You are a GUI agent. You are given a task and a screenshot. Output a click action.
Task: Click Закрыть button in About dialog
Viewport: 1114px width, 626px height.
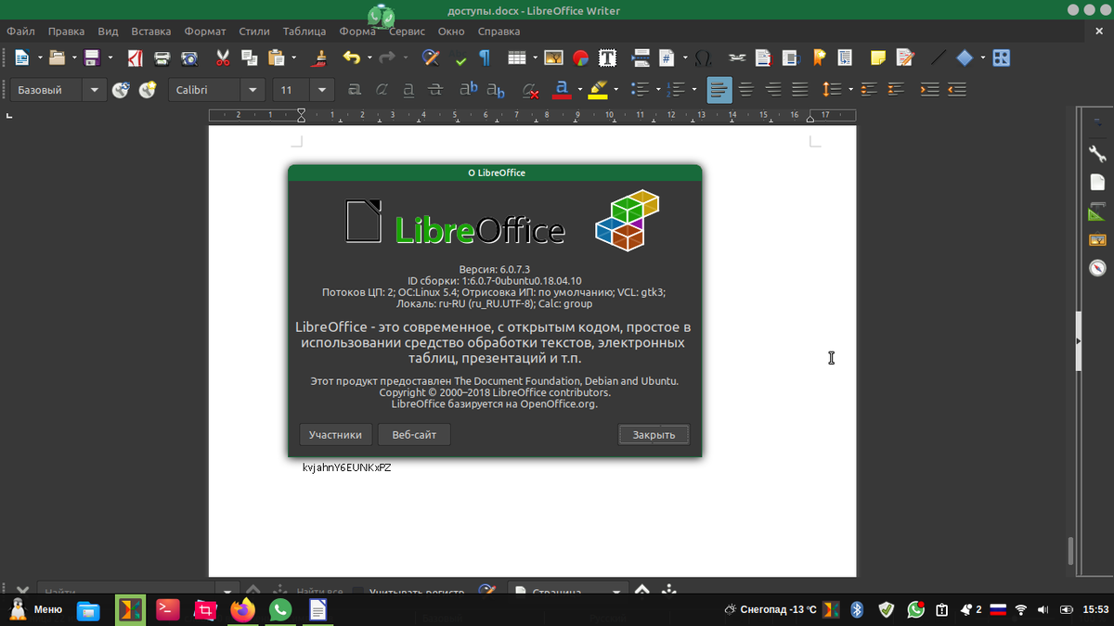(654, 434)
